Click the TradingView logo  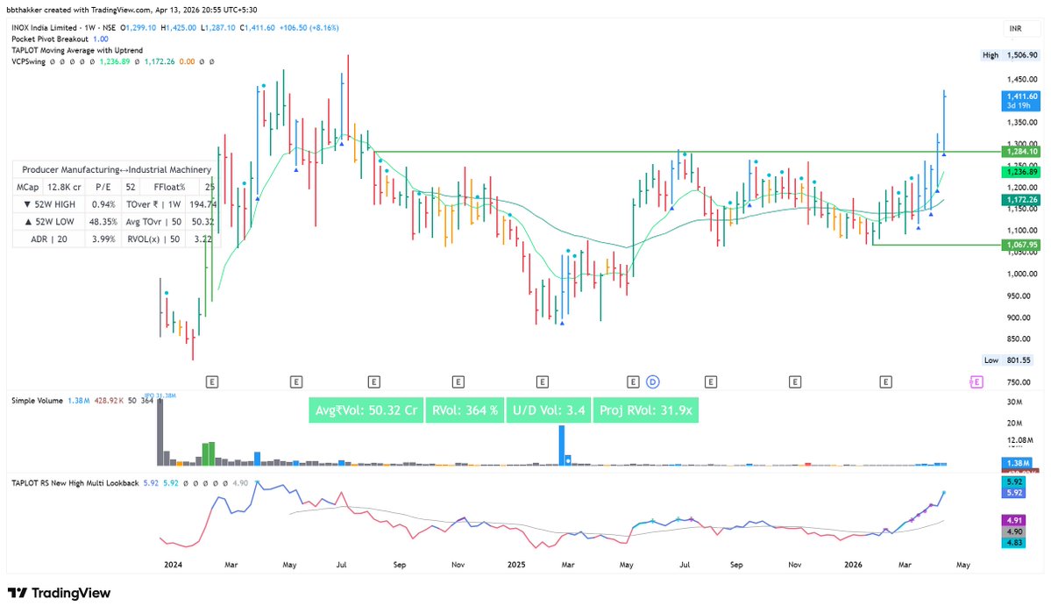click(x=57, y=593)
